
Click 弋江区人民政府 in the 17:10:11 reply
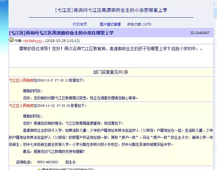(21, 80)
